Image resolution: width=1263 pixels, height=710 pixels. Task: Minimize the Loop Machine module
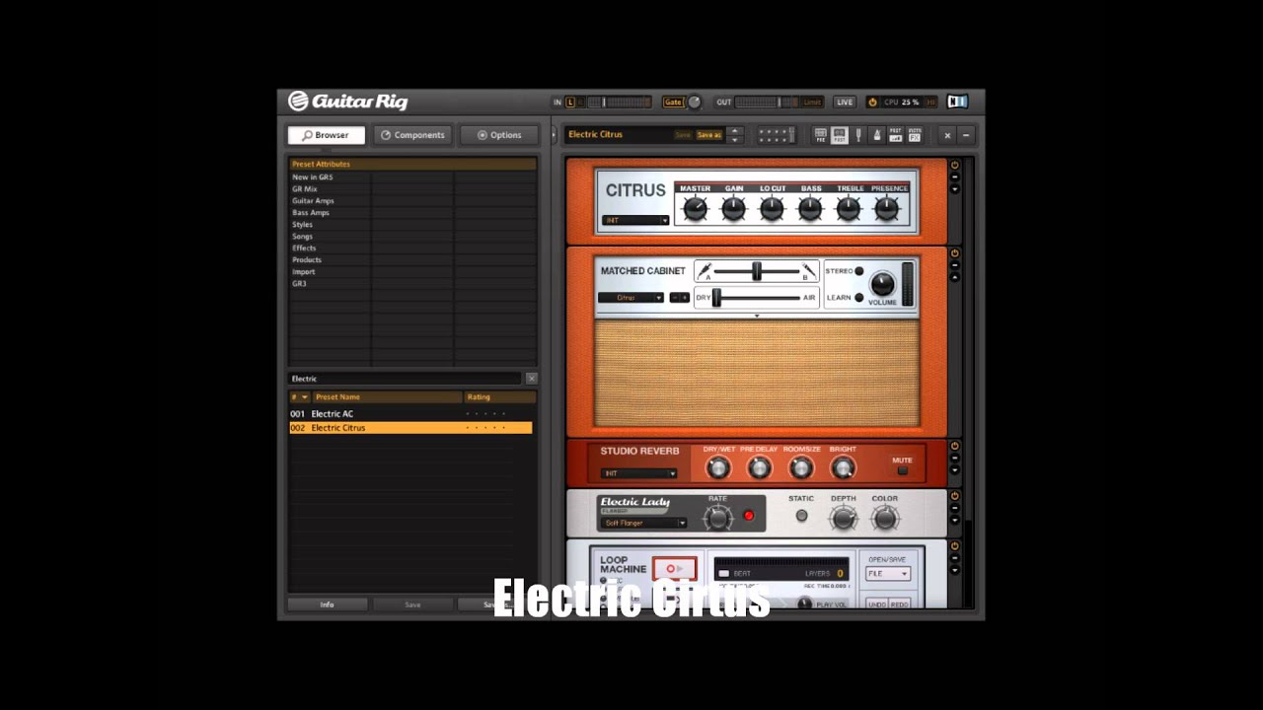tap(954, 558)
